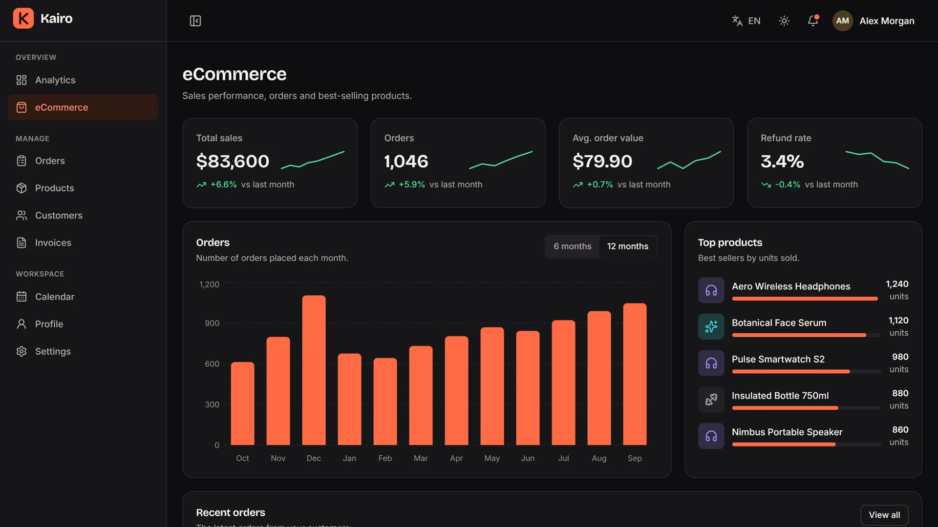Click the Orders card upward trend icon
This screenshot has width=938, height=527.
(389, 185)
